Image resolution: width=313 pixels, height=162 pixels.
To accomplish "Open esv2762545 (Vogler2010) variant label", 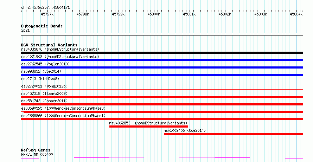I will [x=45, y=64].
